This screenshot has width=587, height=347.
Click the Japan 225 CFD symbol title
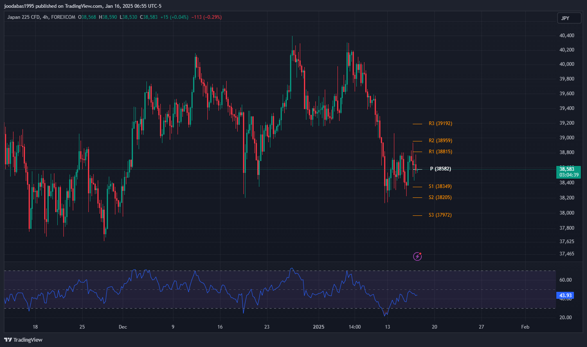tap(24, 17)
